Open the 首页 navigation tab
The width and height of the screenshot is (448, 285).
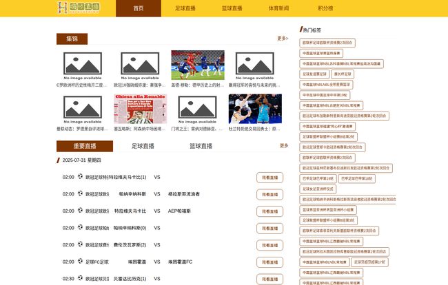coord(139,8)
